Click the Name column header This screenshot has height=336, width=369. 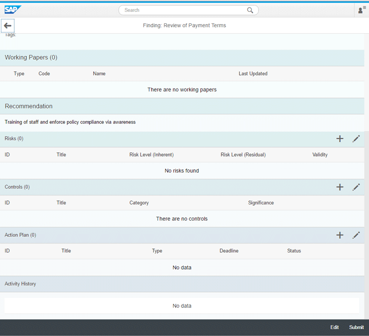coord(99,74)
